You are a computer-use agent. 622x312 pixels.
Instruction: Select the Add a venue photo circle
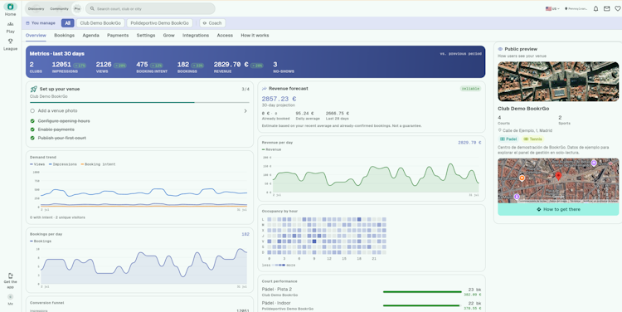coord(32,110)
